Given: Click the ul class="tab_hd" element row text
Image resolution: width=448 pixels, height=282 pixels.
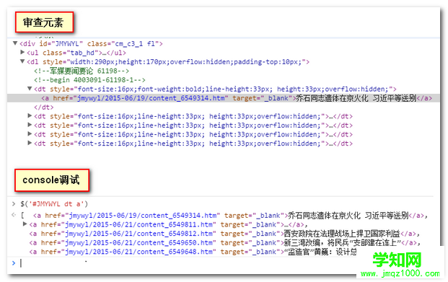Looking at the screenshot, I should click(76, 53).
